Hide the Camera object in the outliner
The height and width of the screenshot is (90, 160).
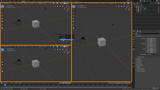point(158,9)
